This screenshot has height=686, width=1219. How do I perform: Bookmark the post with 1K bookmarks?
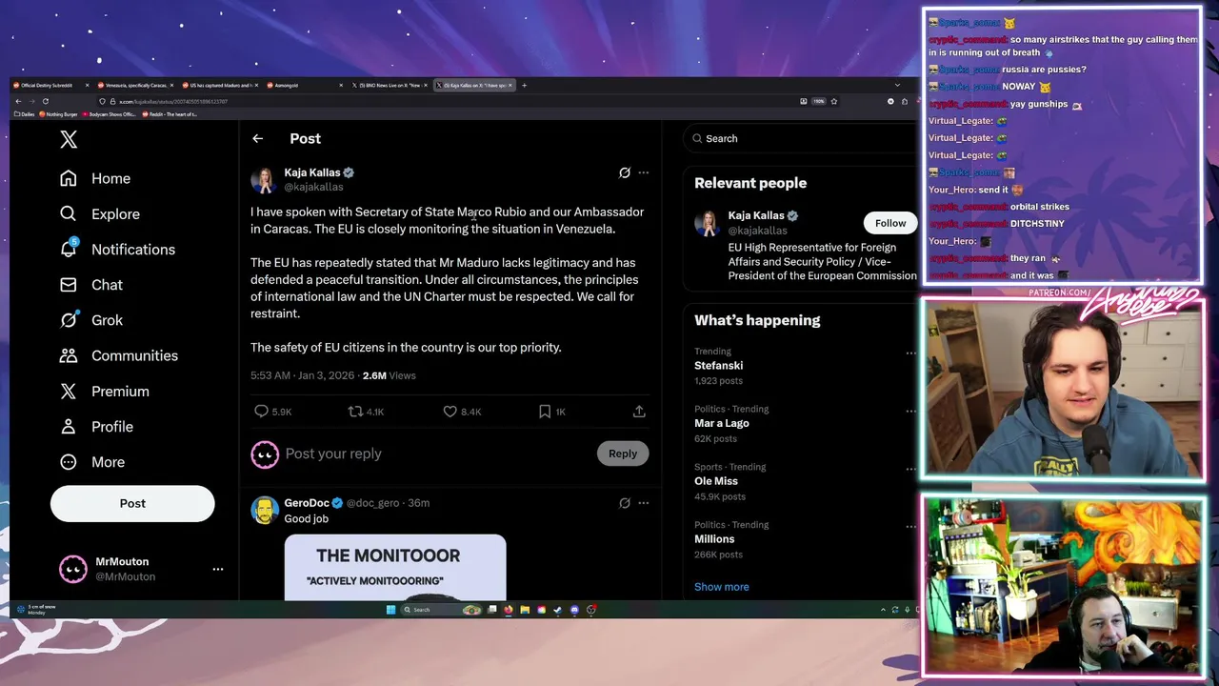(545, 412)
